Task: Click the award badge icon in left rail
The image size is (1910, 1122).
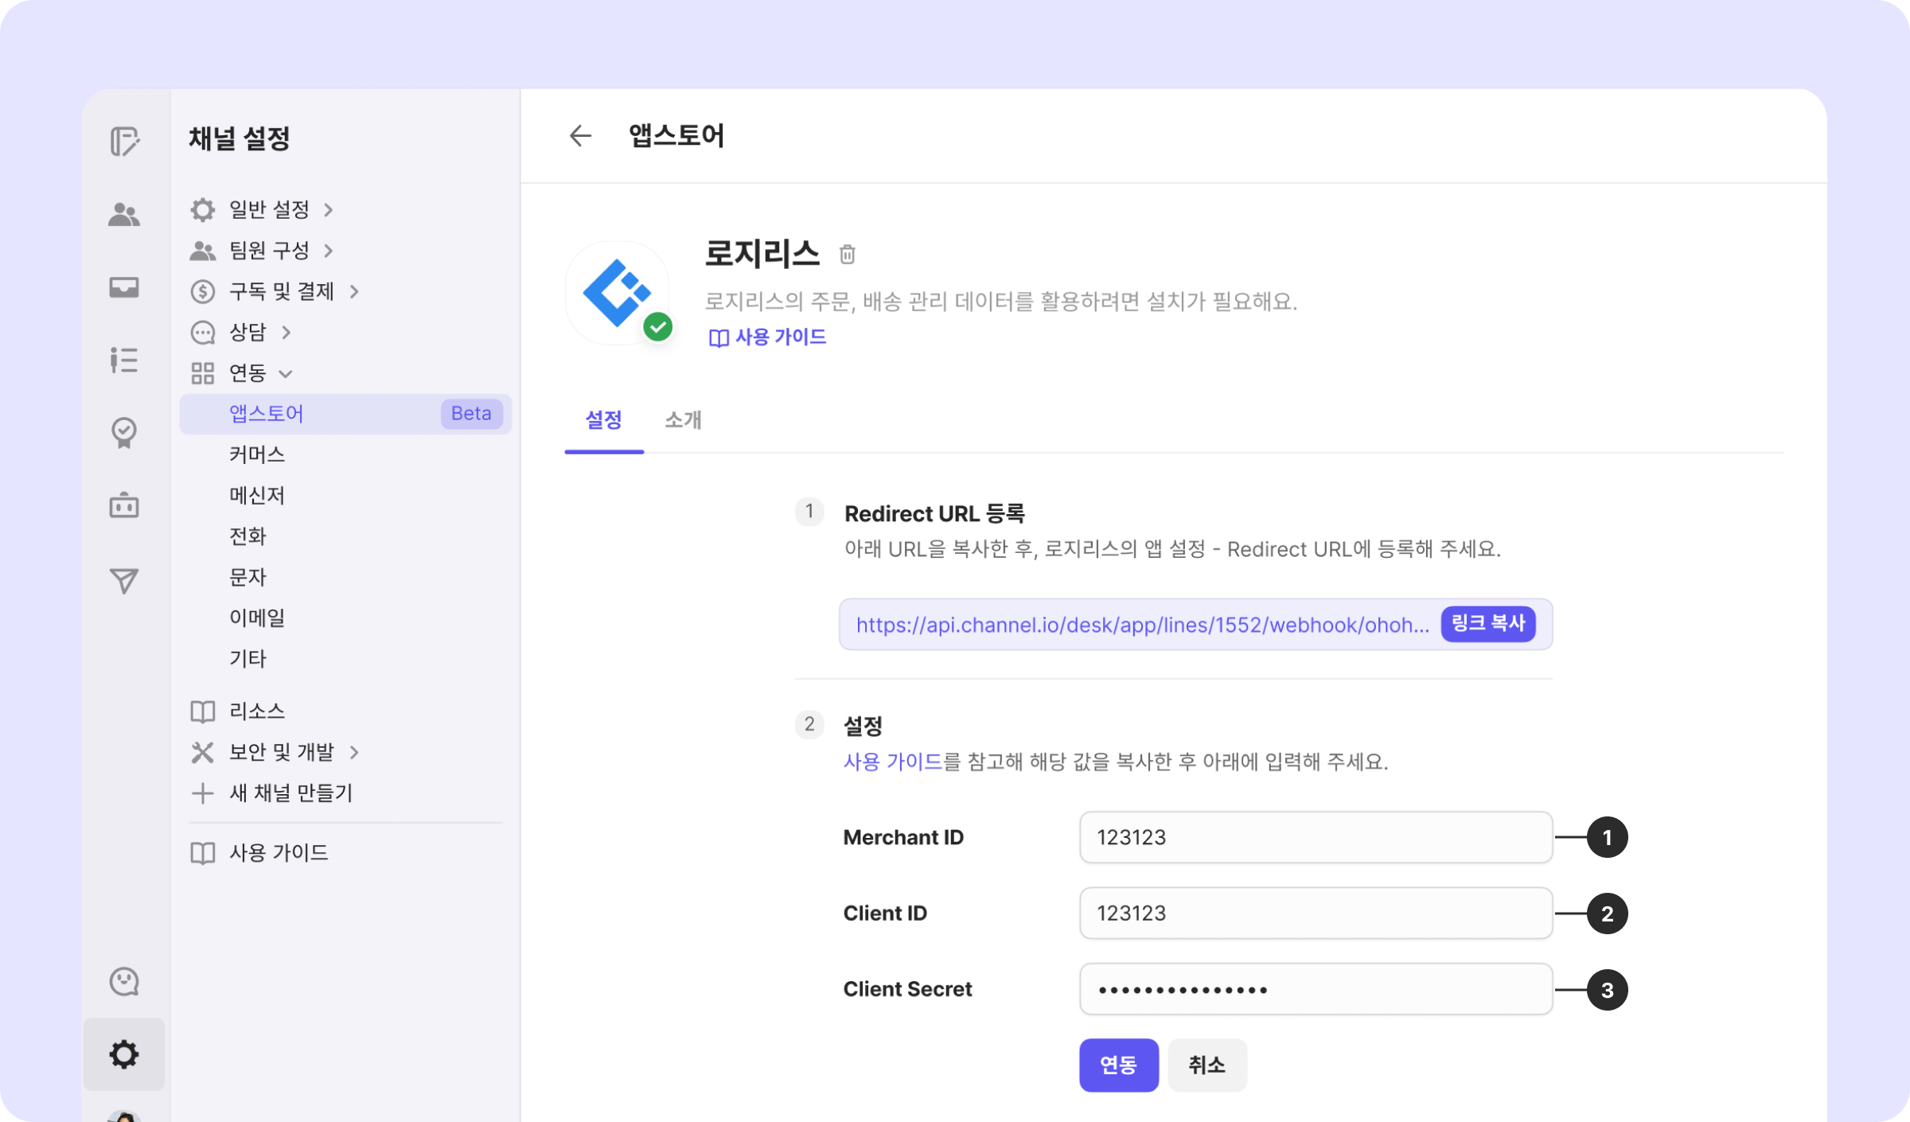Action: click(124, 433)
